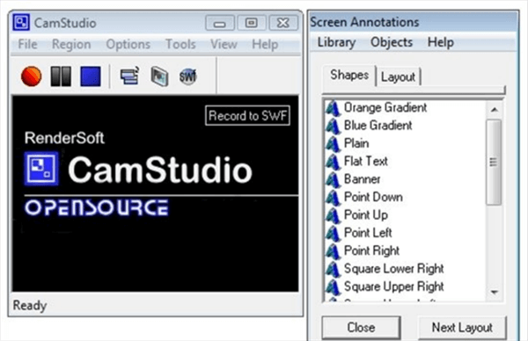This screenshot has height=341, width=528.
Task: Open the Library menu in Screen Annotations
Action: (336, 42)
